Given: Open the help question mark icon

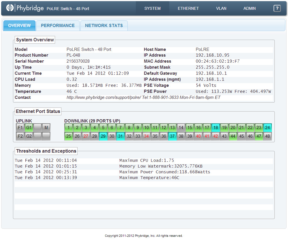Looking at the screenshot, I should (277, 8).
